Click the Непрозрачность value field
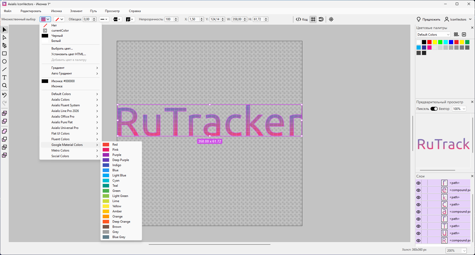 [169, 19]
